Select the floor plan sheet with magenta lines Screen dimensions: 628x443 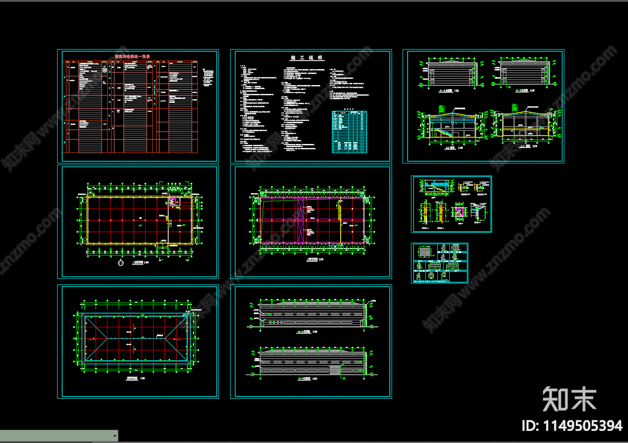click(x=311, y=221)
